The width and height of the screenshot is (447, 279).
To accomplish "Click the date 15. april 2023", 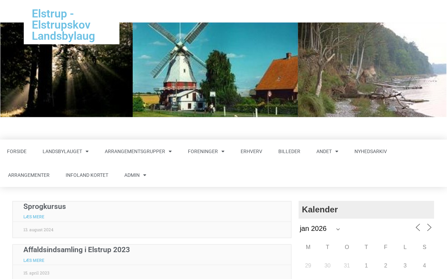I will click(x=36, y=273).
